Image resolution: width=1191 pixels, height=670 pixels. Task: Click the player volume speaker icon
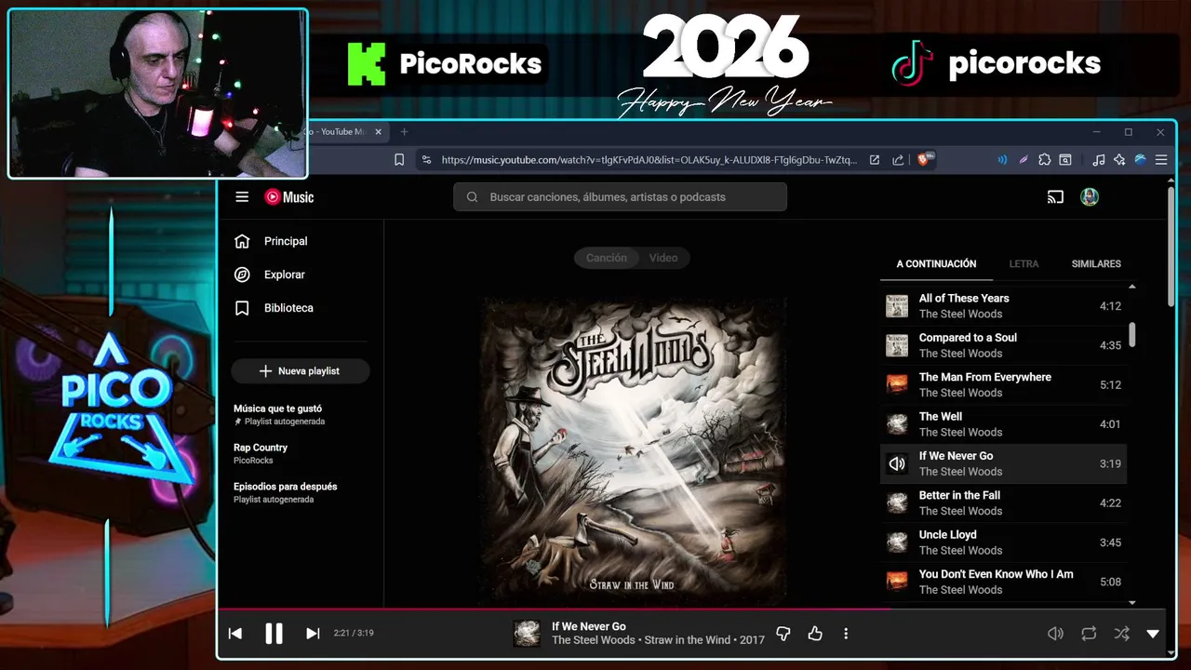point(1055,634)
